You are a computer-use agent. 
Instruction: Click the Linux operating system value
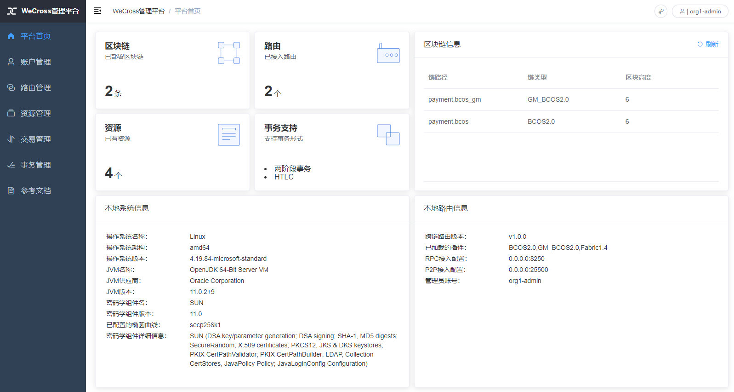[x=198, y=236]
